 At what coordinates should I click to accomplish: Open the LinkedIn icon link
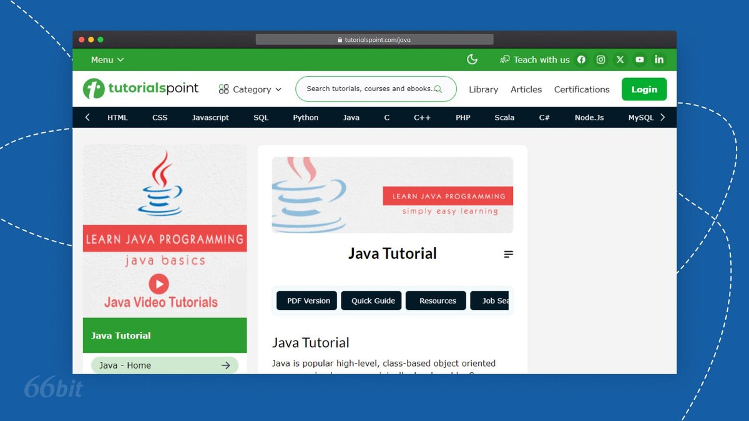click(659, 60)
